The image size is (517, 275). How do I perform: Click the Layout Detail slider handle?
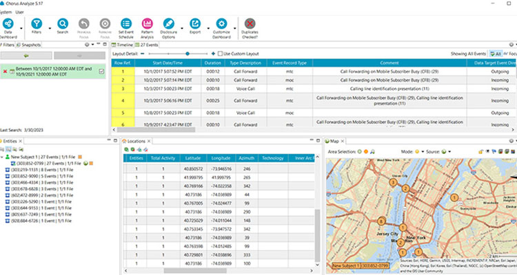tap(187, 54)
